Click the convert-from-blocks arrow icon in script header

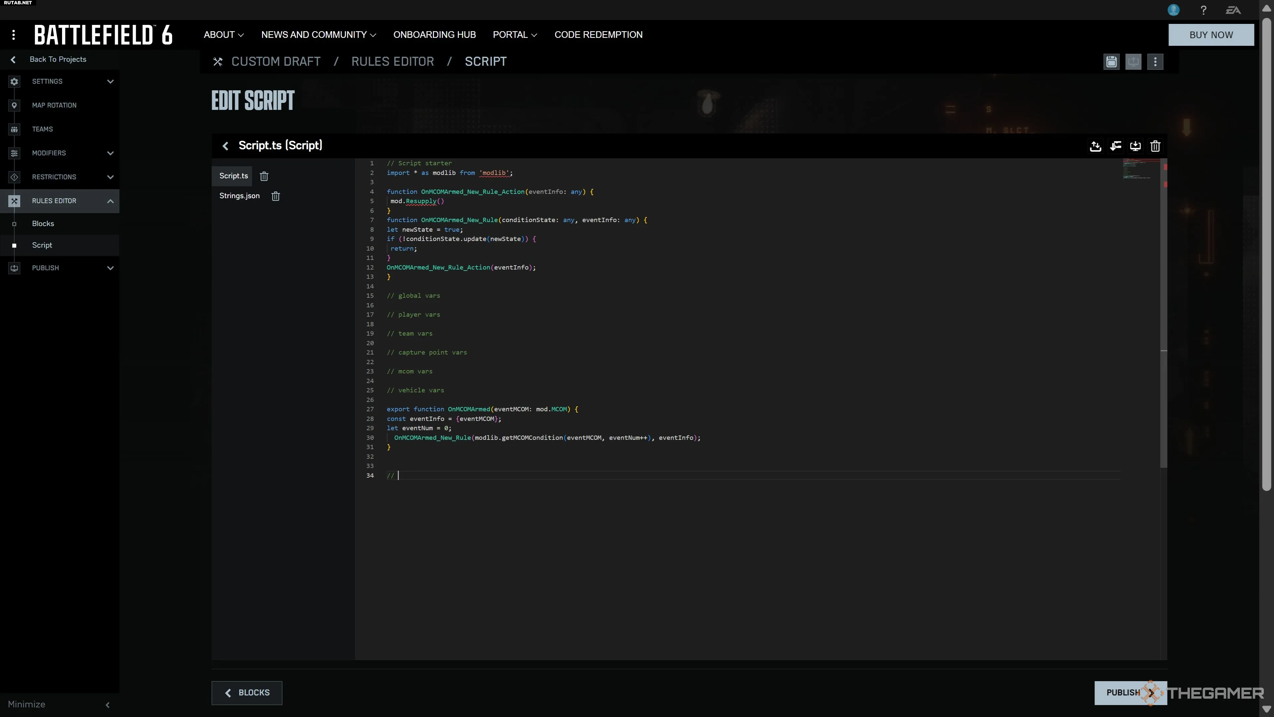point(1115,146)
